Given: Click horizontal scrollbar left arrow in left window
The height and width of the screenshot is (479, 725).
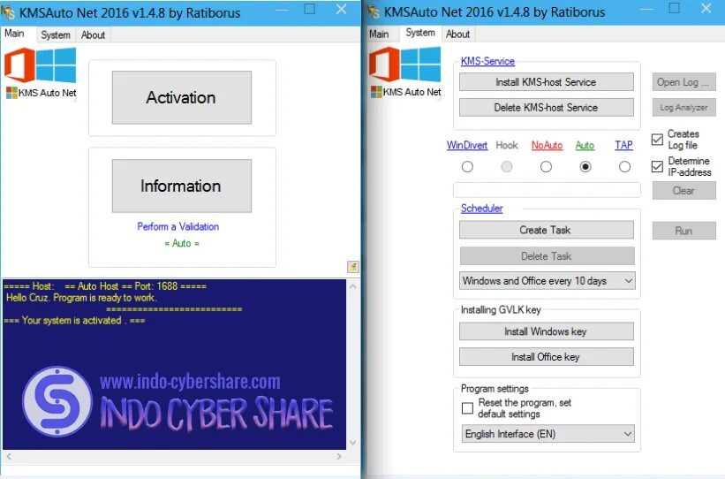Looking at the screenshot, I should [x=9, y=456].
